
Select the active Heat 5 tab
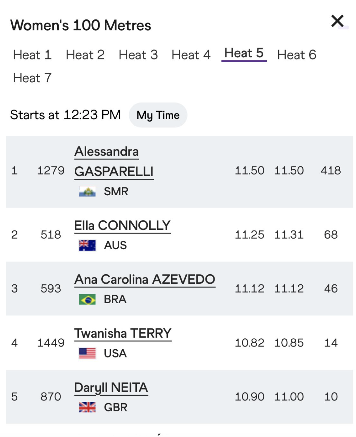tap(244, 54)
